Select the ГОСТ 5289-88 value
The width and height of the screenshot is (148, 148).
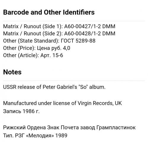[78, 41]
